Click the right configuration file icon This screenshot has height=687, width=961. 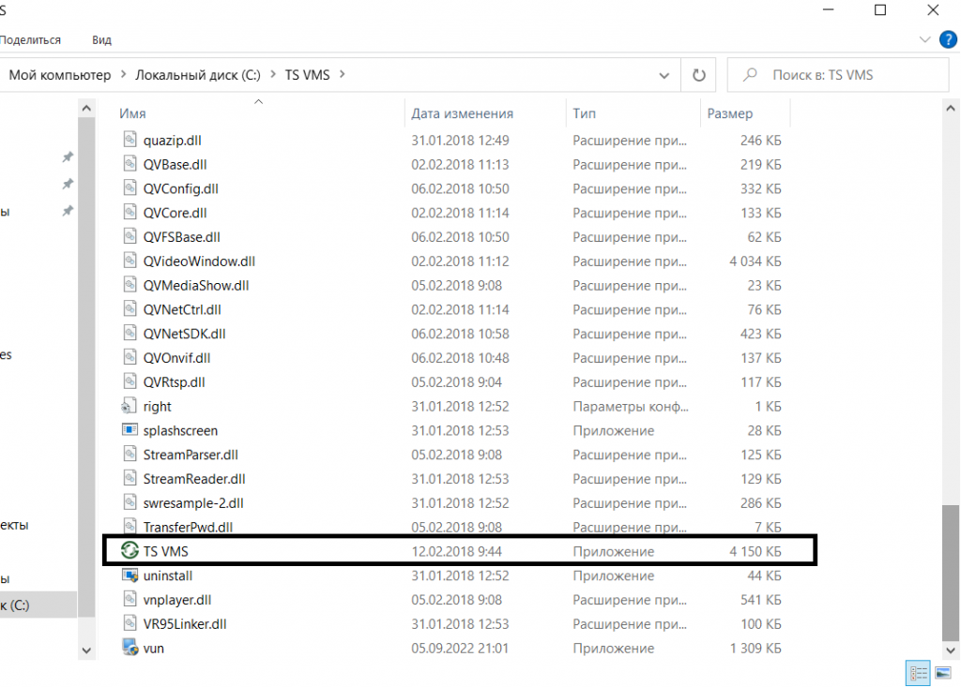(x=130, y=406)
